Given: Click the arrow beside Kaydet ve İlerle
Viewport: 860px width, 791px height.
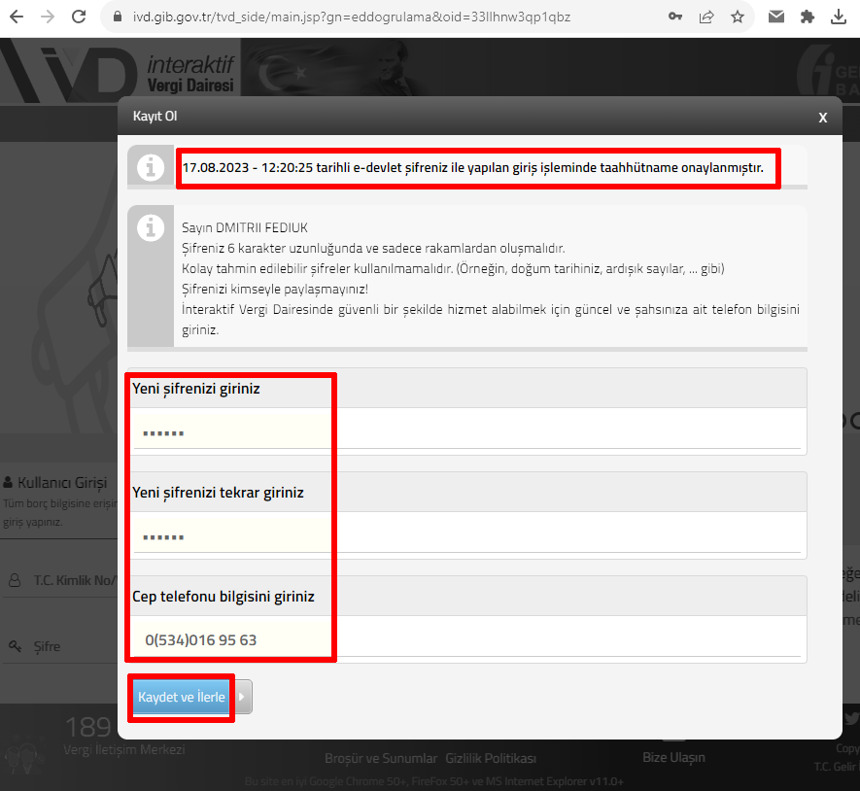Looking at the screenshot, I should pyautogui.click(x=242, y=697).
